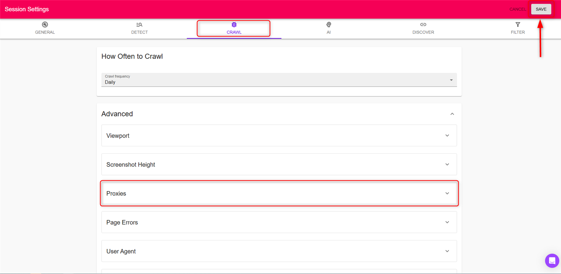
Task: Click the General tab wrench icon
Action: [45, 25]
